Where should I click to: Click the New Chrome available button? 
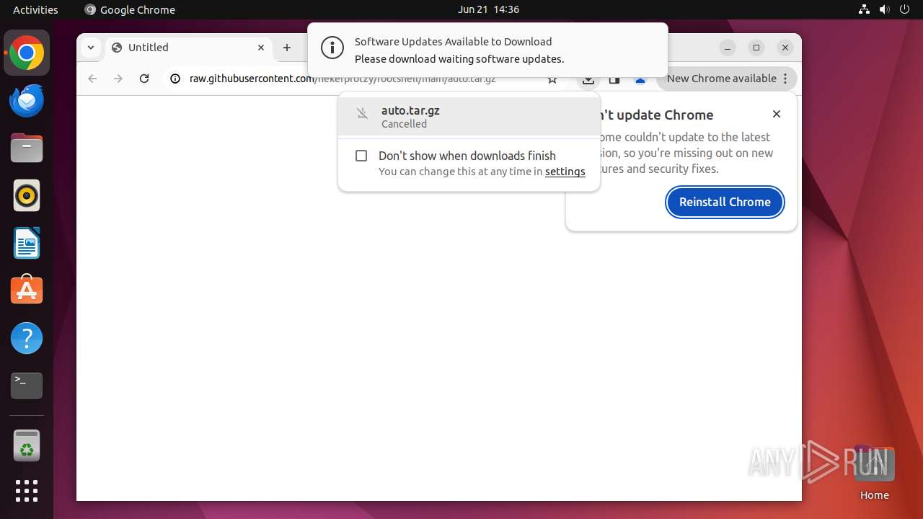pos(721,79)
